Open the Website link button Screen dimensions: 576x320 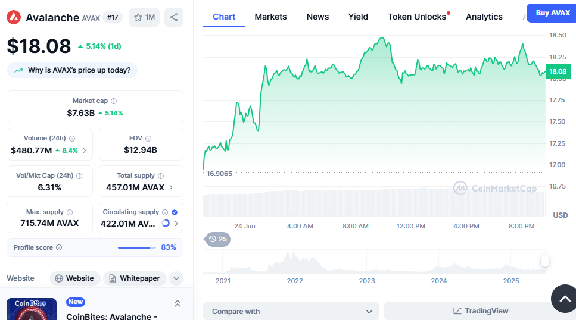tap(74, 278)
